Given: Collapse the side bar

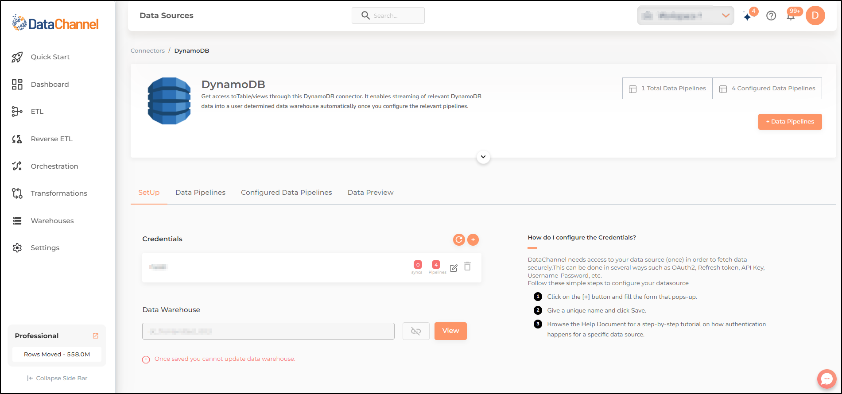Looking at the screenshot, I should point(57,378).
